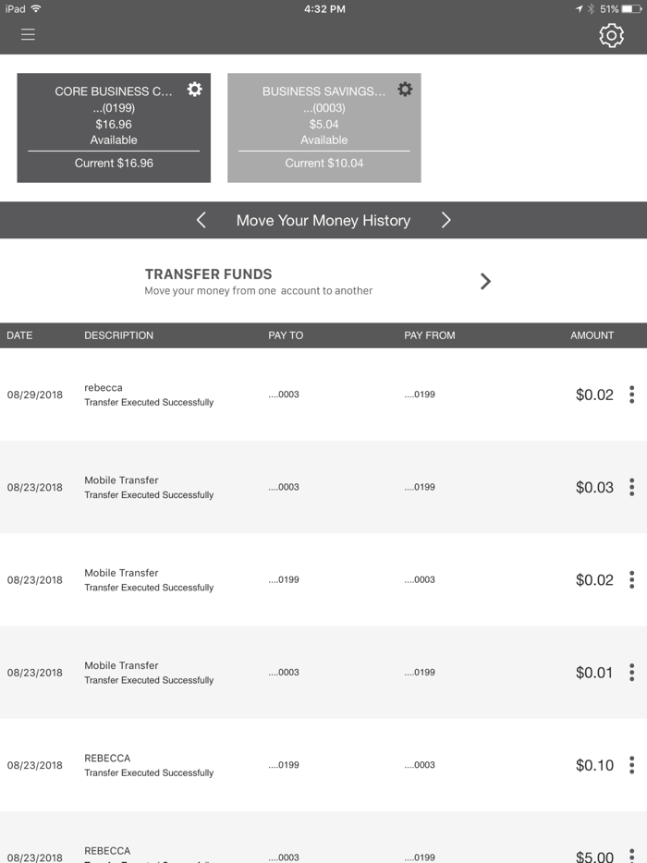Navigate back with the left history chevron
The height and width of the screenshot is (863, 647).
coord(201,220)
